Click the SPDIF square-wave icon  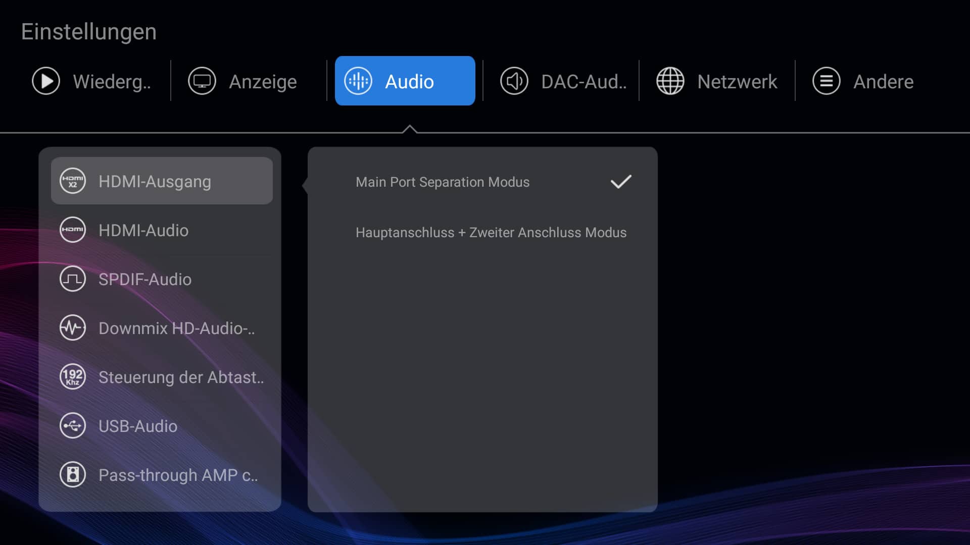tap(73, 279)
